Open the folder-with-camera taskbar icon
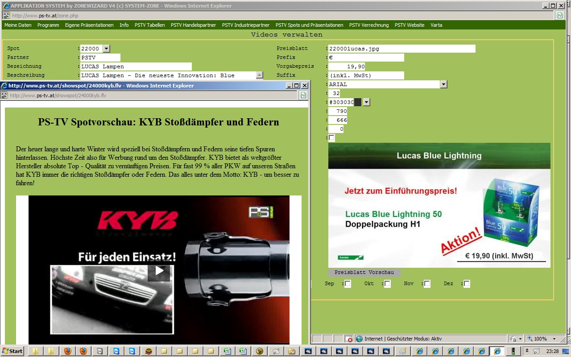 click(292, 351)
